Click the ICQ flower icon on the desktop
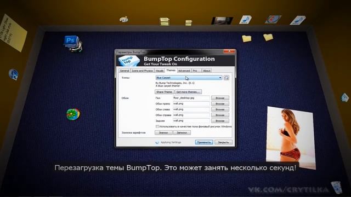The width and height of the screenshot is (351, 197). click(x=73, y=114)
